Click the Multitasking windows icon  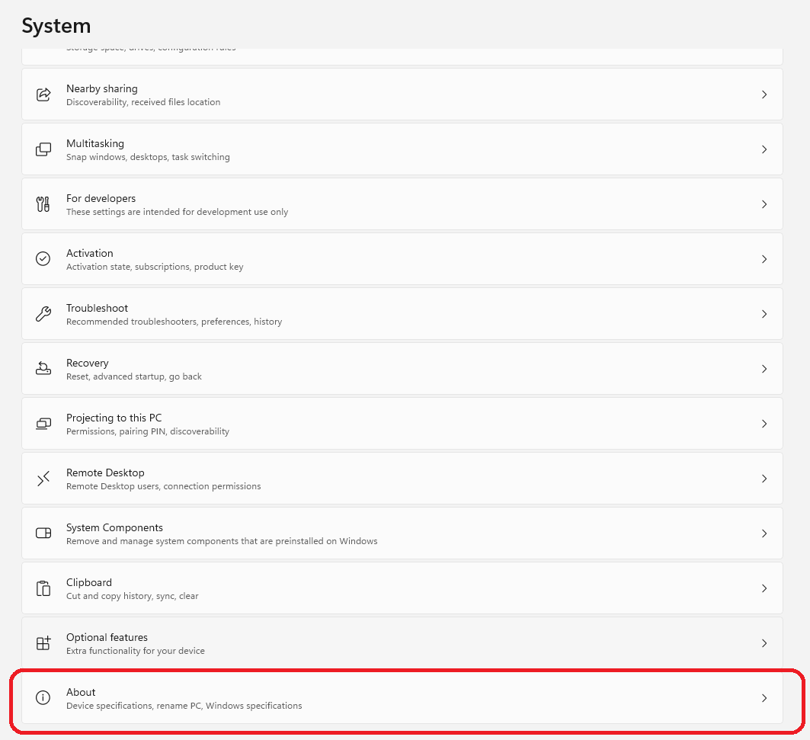point(43,149)
